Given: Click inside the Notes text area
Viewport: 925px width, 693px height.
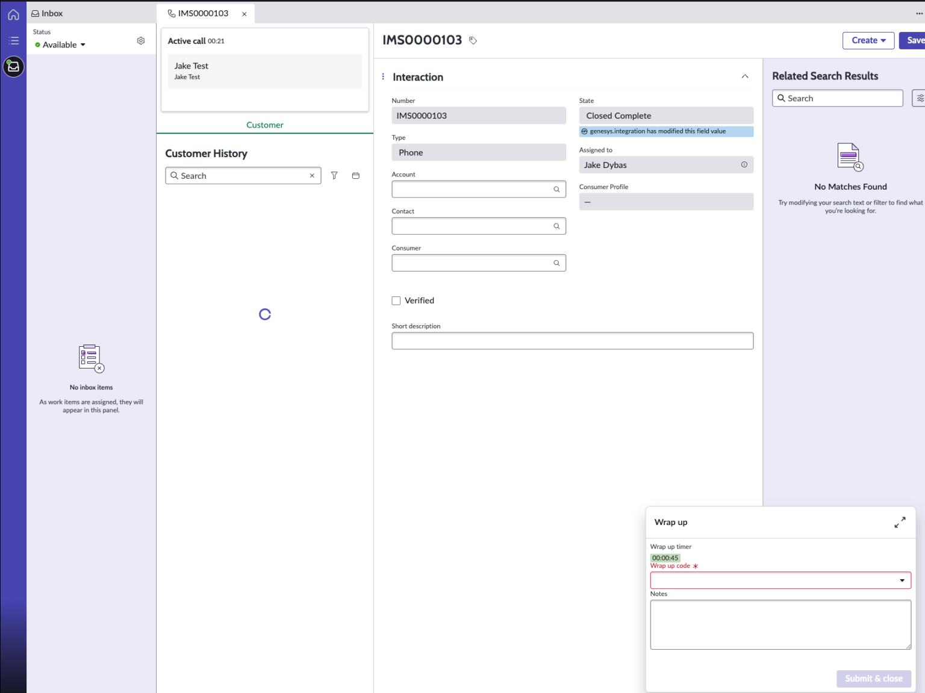Looking at the screenshot, I should coord(780,624).
